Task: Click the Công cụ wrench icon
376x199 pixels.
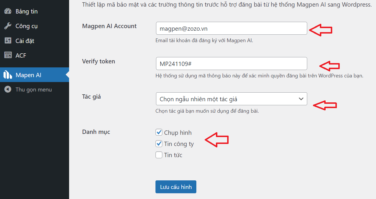Action: (x=8, y=26)
